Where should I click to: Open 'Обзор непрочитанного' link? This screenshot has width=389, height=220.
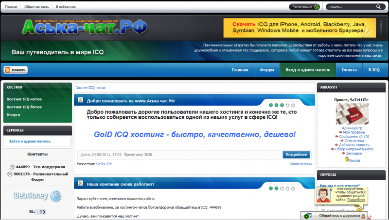[x=354, y=149]
